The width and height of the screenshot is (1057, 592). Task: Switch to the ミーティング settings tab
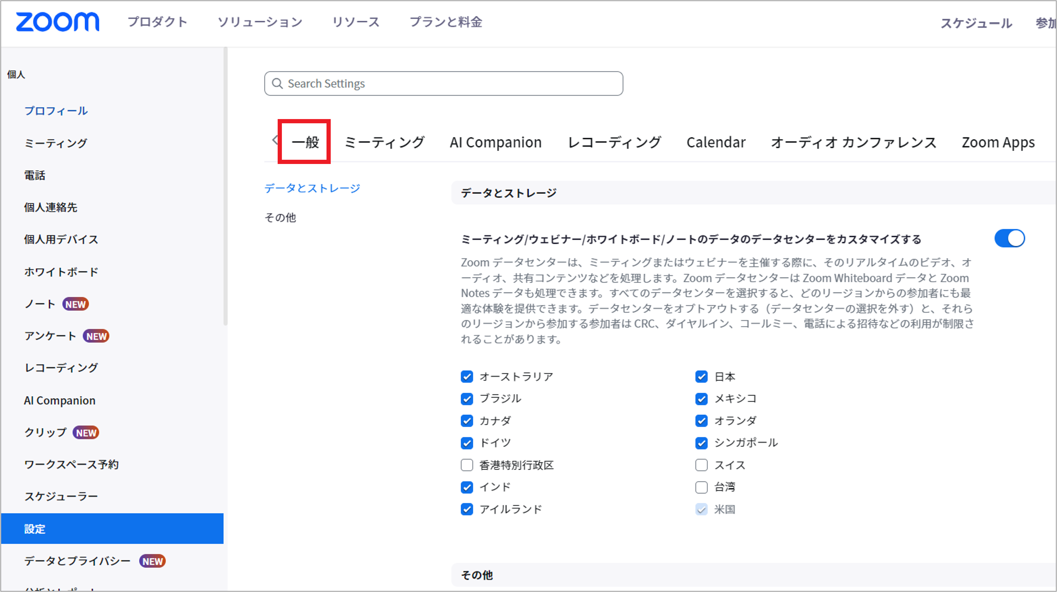pos(384,142)
